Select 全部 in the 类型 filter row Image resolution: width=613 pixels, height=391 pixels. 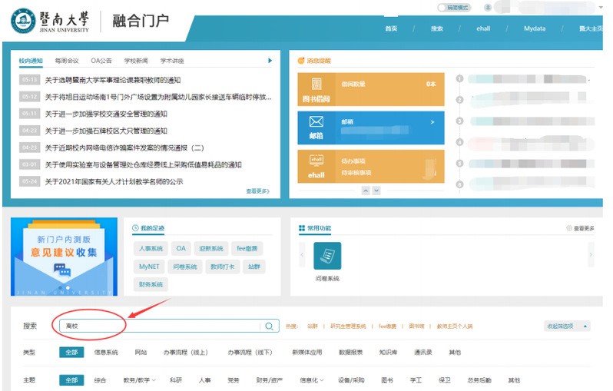[71, 353]
